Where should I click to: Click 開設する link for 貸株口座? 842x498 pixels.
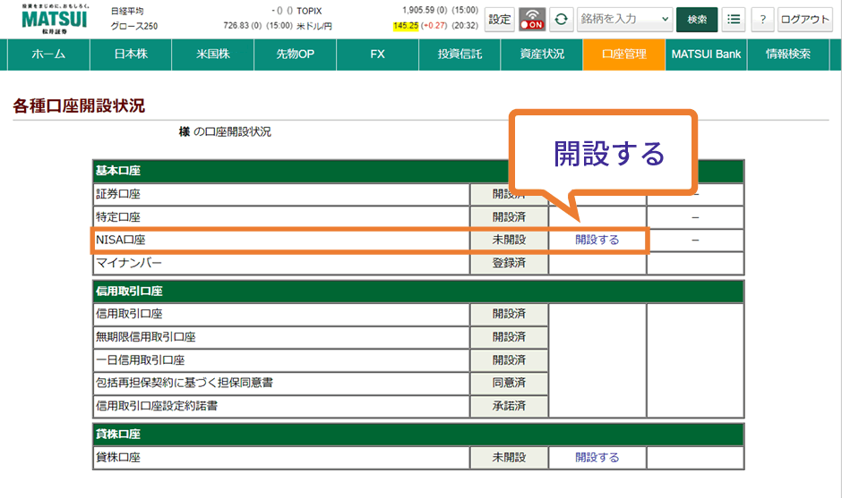coord(597,458)
